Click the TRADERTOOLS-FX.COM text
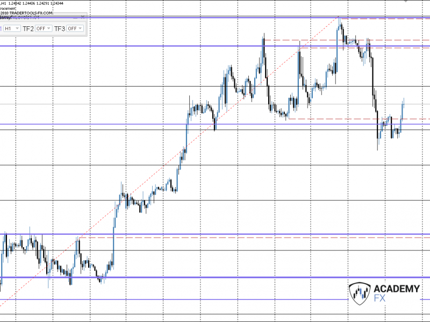Screen dimensions: 430x322 (31, 13)
